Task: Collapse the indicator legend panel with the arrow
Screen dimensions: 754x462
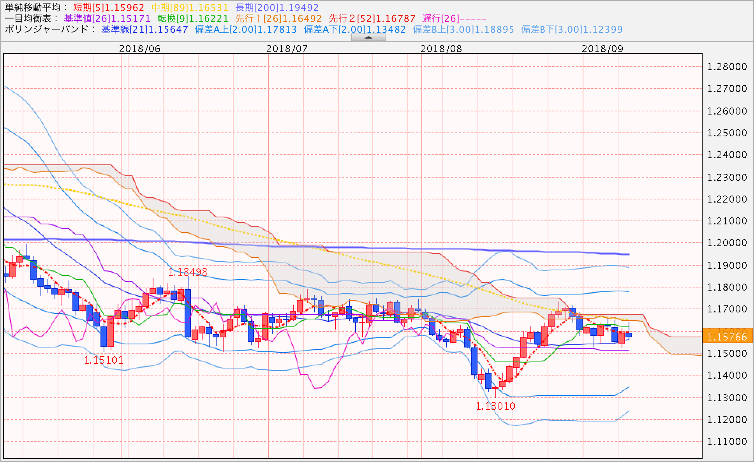Action: (368, 37)
